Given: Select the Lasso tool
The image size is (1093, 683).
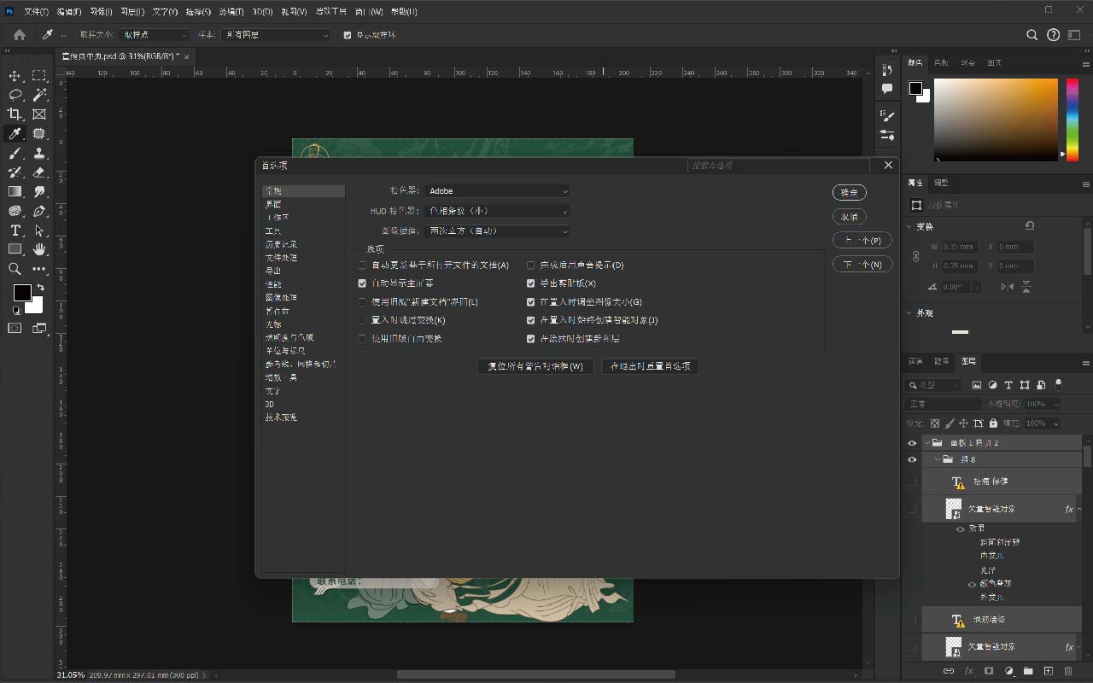Looking at the screenshot, I should click(x=15, y=95).
